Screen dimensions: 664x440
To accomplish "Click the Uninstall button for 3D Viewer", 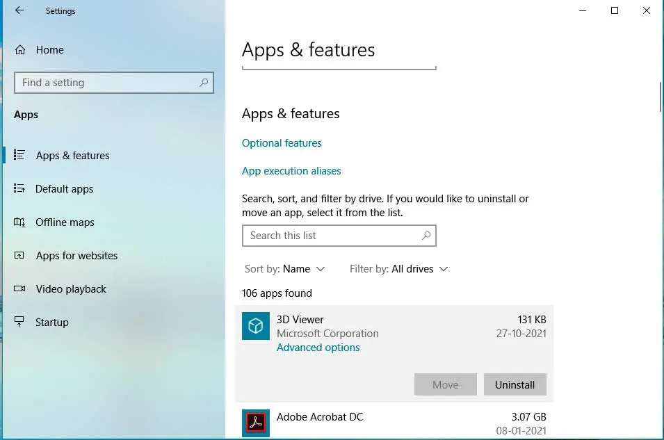I will (x=515, y=384).
